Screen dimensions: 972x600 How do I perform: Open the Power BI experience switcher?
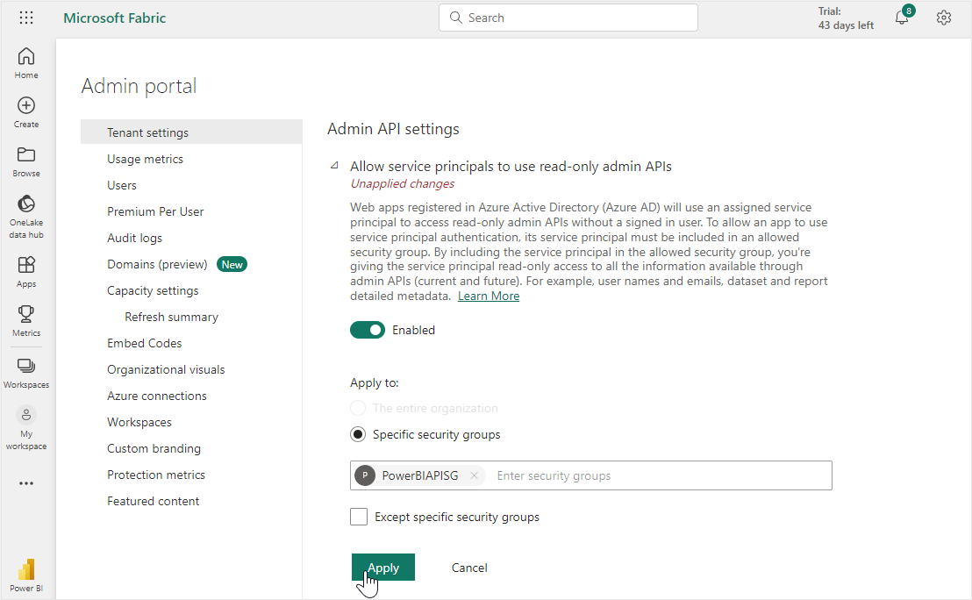pyautogui.click(x=26, y=575)
